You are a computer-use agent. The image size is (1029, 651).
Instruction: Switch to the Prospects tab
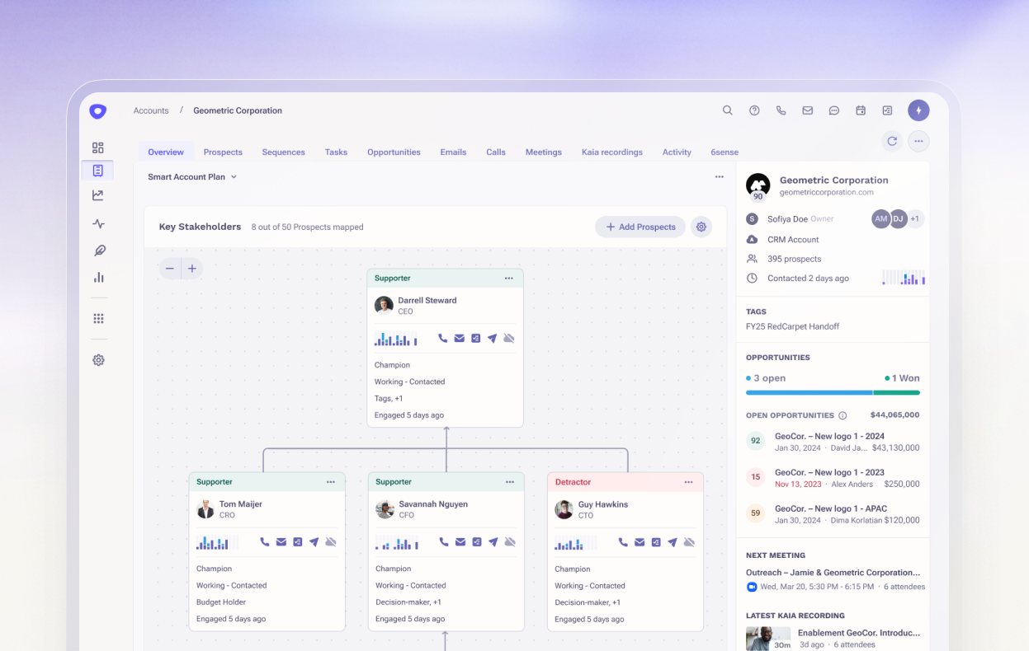click(x=223, y=152)
